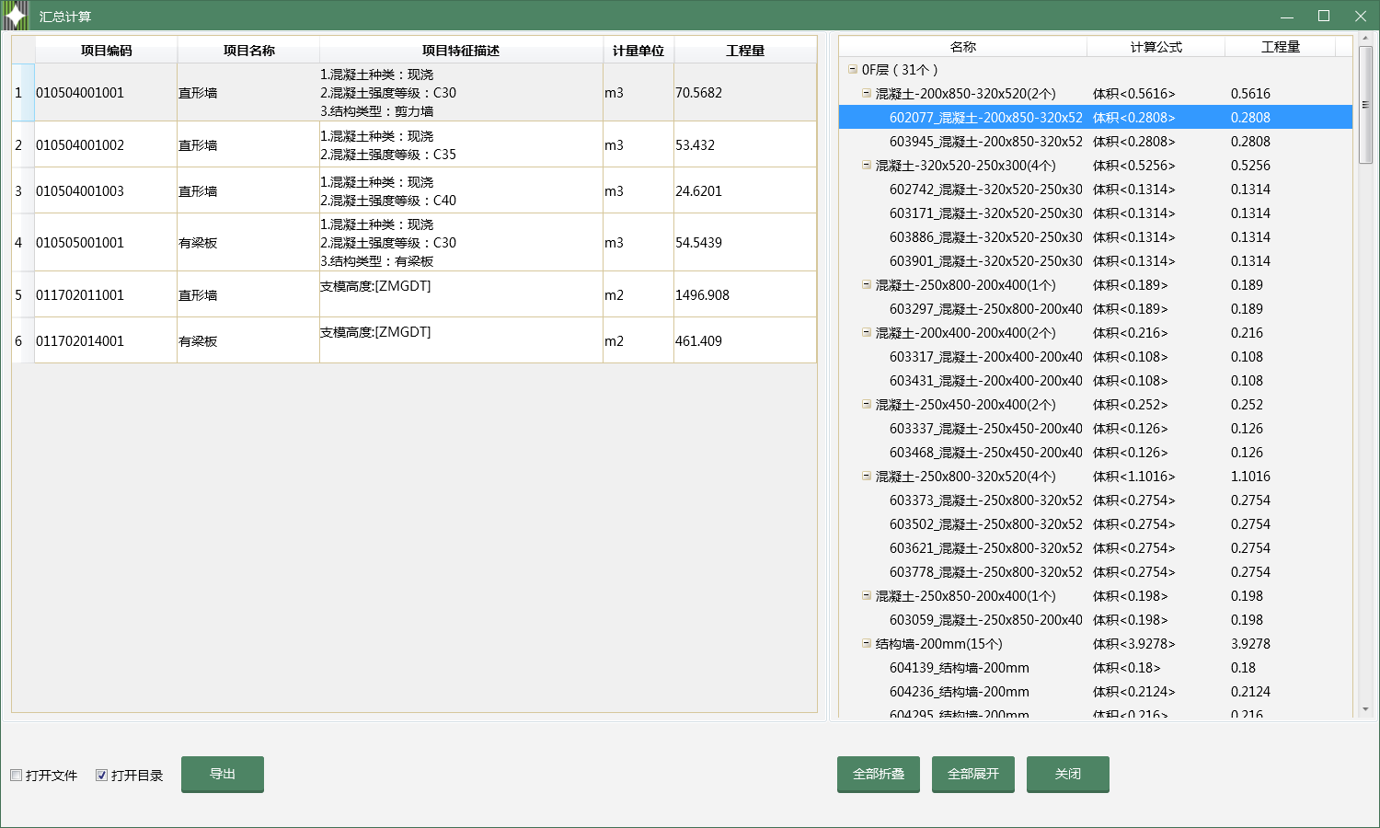The image size is (1380, 828).
Task: Click the 计量单位 column header
Action: point(638,51)
